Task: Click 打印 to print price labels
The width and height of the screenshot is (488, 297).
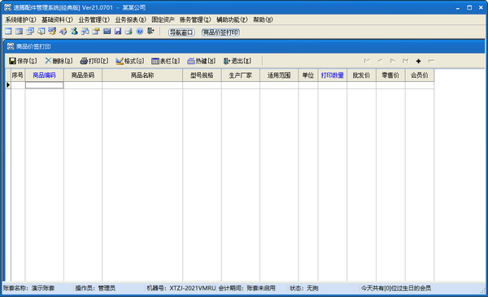Action: coord(94,61)
